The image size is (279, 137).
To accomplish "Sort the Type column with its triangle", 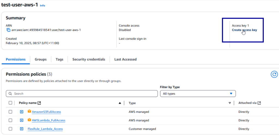I will tap(230, 103).
